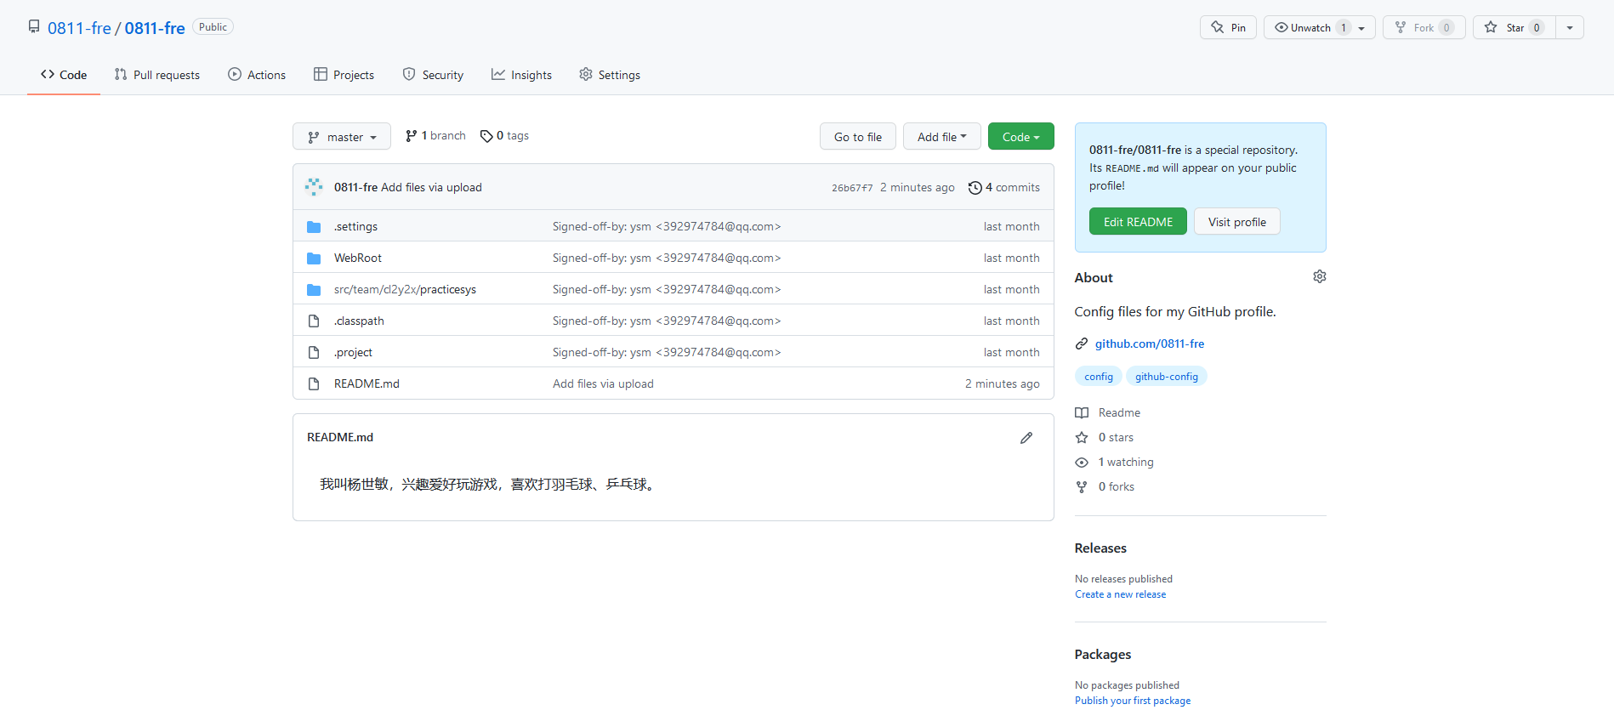The image size is (1614, 727).
Task: Click the fork icon next to 0 forks
Action: pos(1082,486)
